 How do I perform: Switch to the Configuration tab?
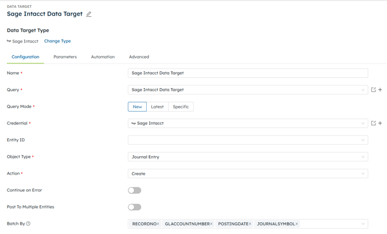(x=25, y=57)
